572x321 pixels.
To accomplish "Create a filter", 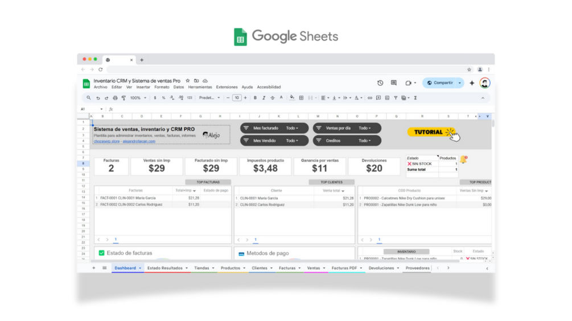I will pyautogui.click(x=396, y=98).
